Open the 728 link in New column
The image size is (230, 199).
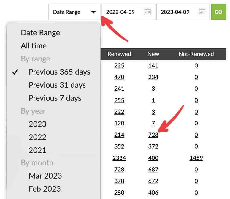[x=153, y=135]
